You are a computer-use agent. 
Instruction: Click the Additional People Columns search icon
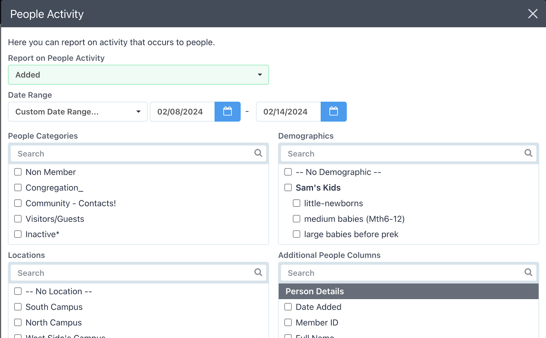click(x=528, y=272)
